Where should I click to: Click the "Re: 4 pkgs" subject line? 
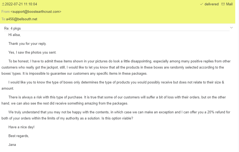point(12,28)
